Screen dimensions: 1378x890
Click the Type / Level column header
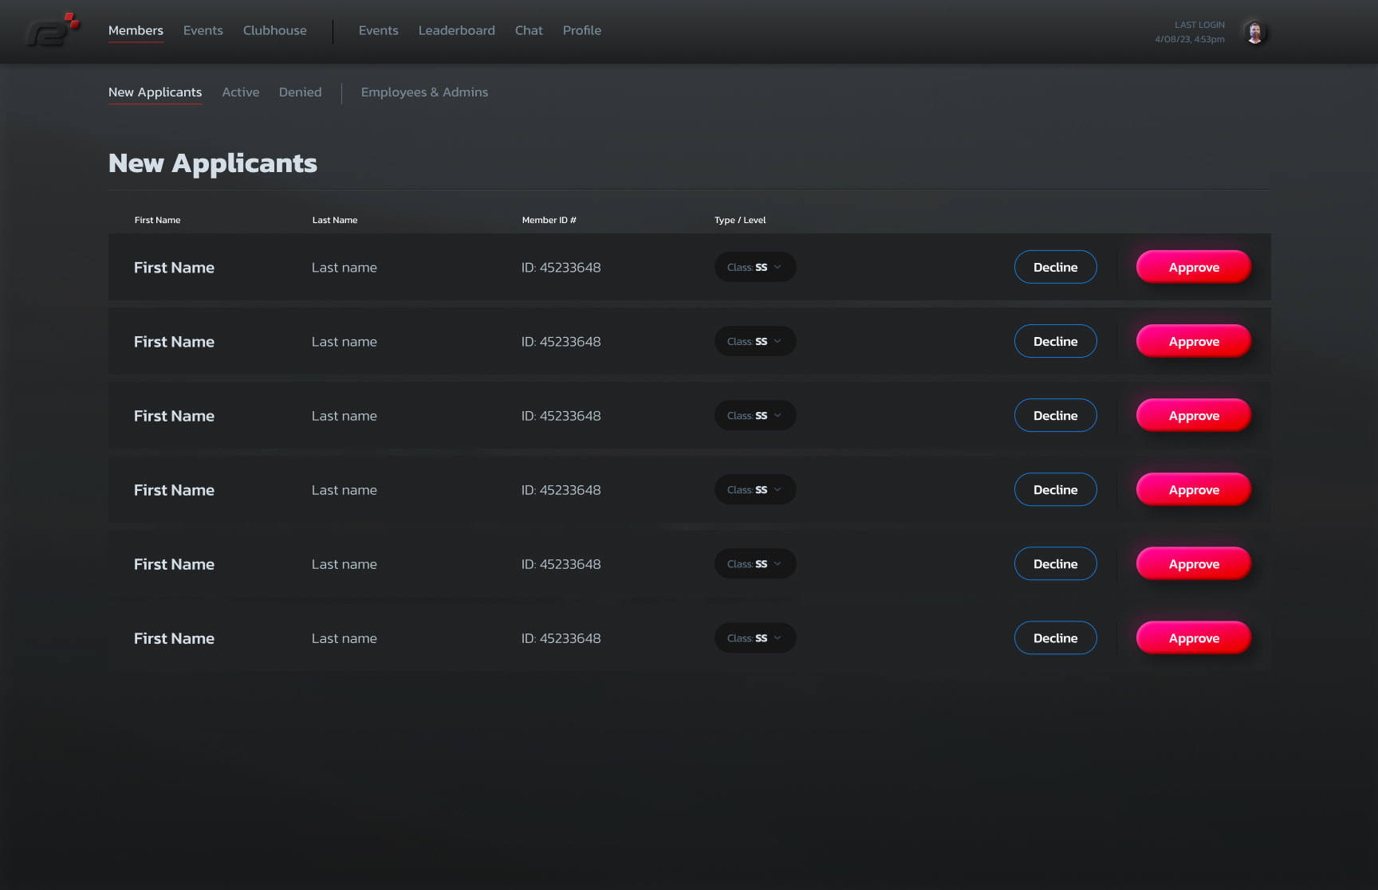coord(740,220)
